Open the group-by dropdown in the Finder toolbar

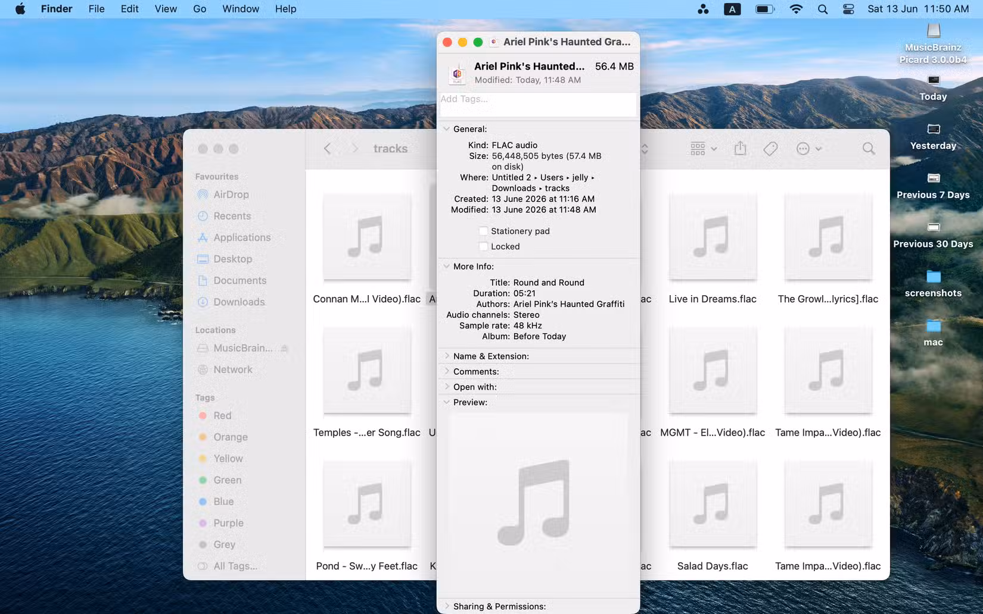[x=703, y=148]
